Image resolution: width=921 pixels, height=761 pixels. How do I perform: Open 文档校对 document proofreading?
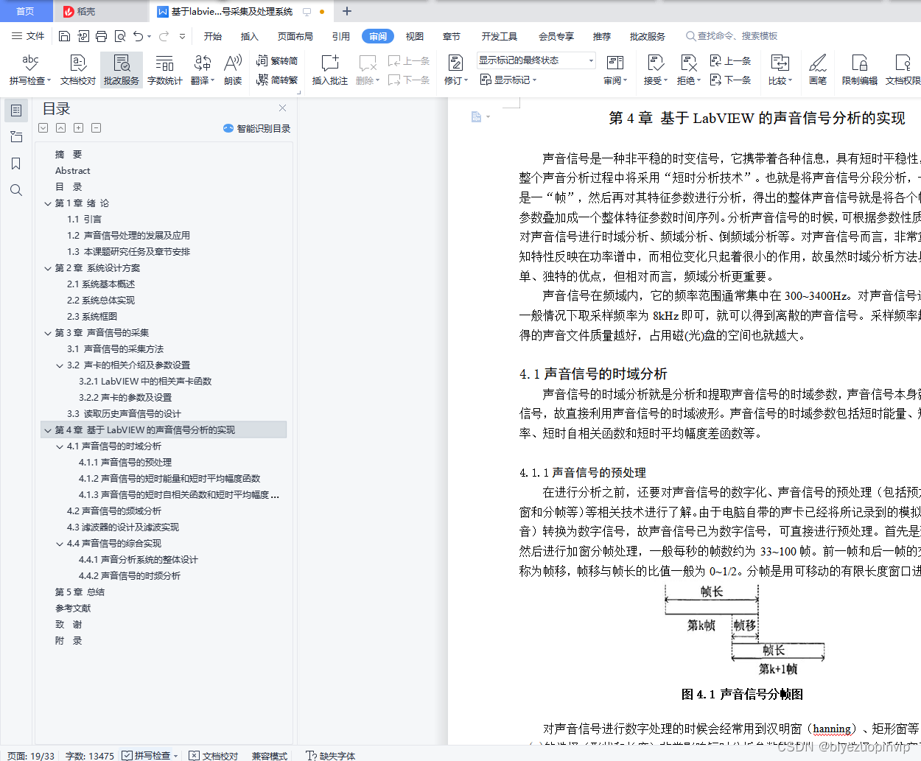click(78, 70)
